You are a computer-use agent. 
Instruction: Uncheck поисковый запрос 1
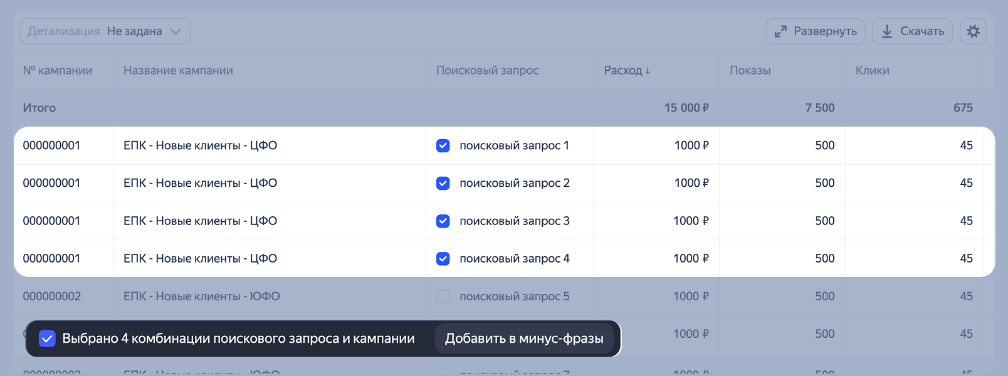(x=443, y=145)
